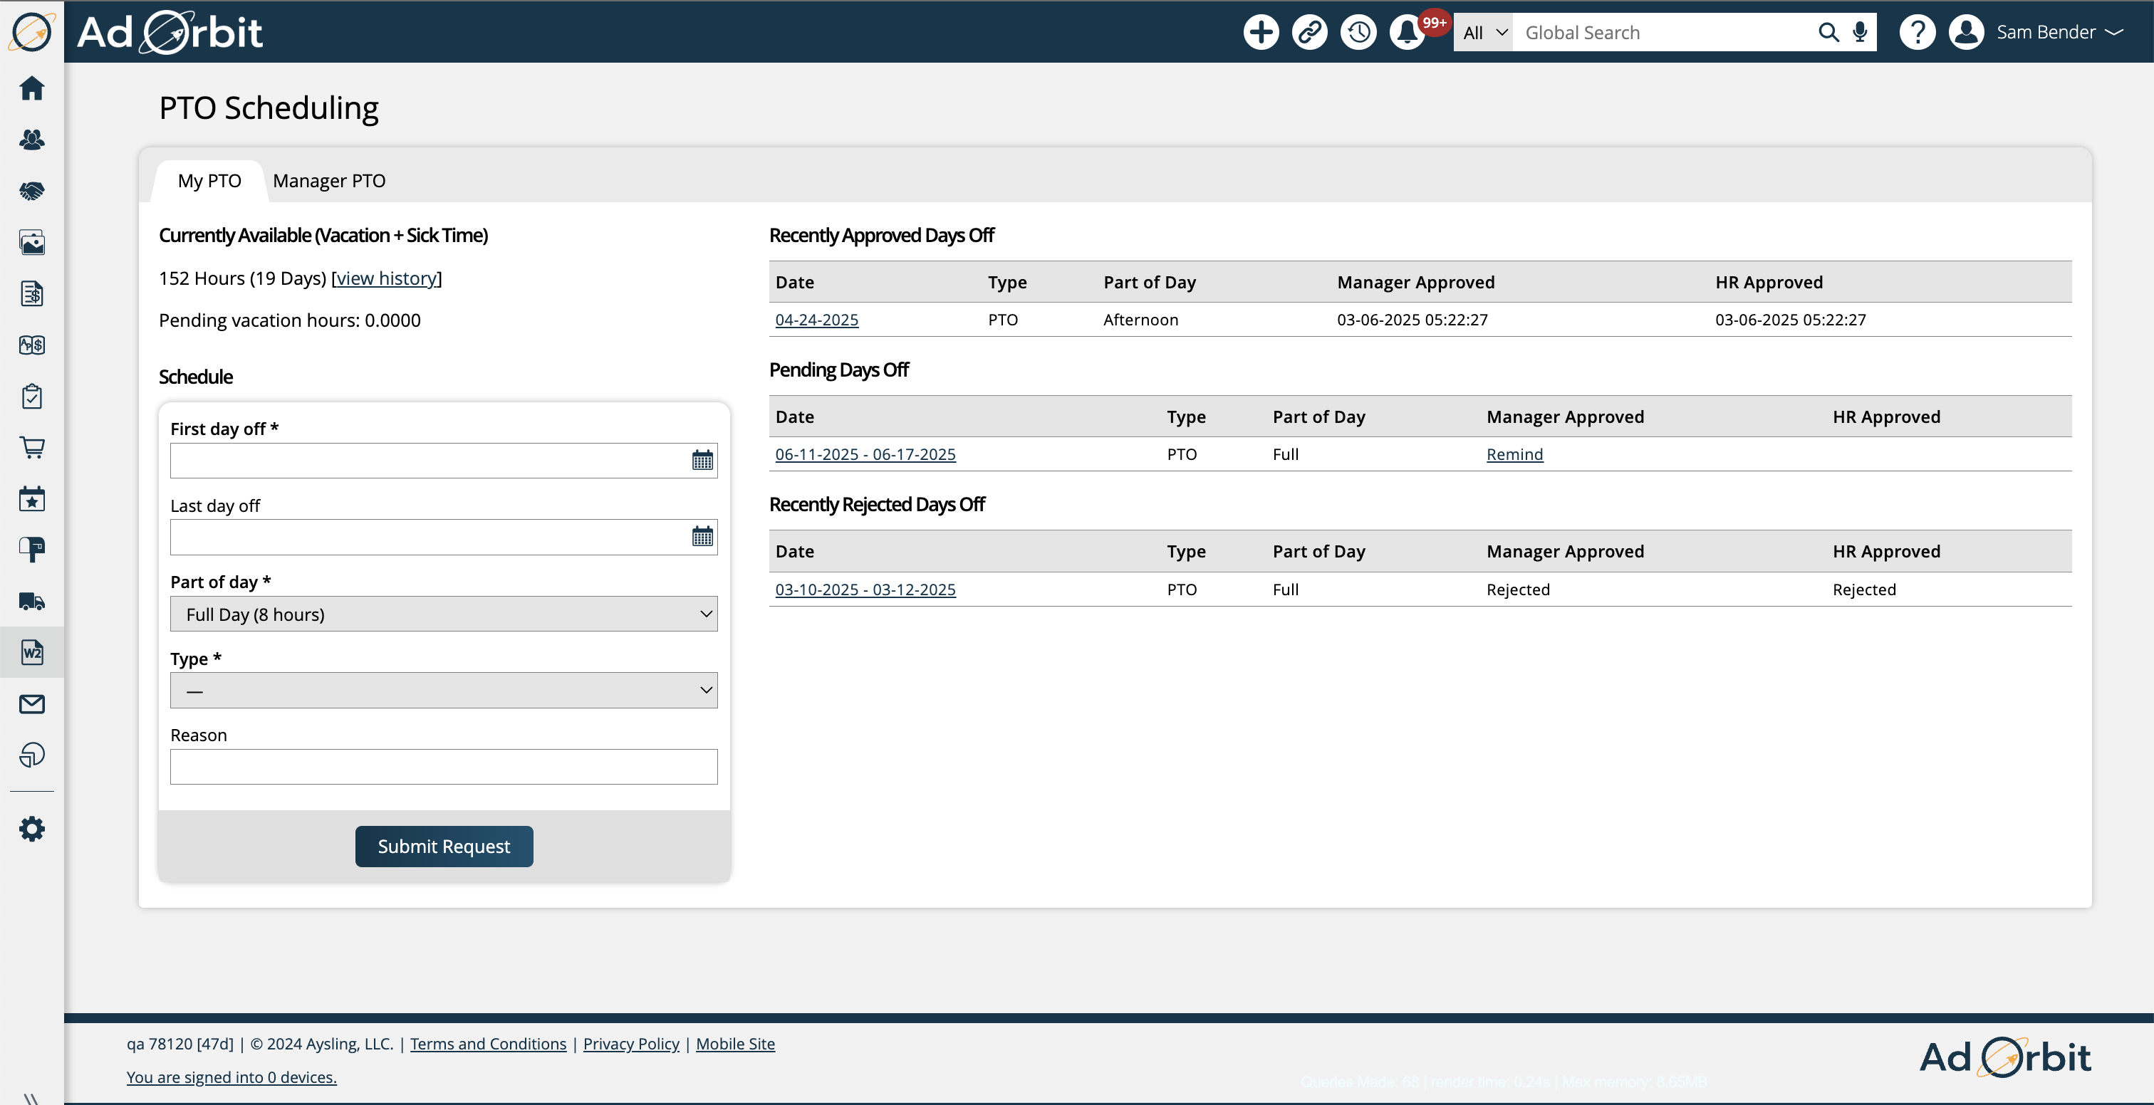Image resolution: width=2154 pixels, height=1105 pixels.
Task: Open the Terms and Conditions footer link
Action: click(489, 1043)
